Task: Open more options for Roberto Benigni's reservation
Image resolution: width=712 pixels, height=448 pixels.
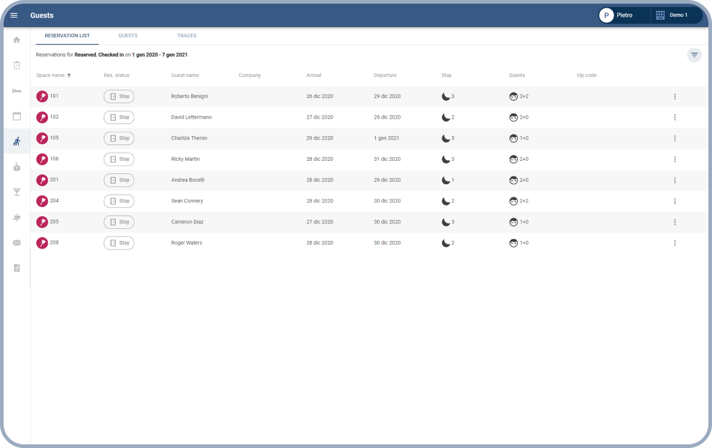Action: click(x=675, y=96)
